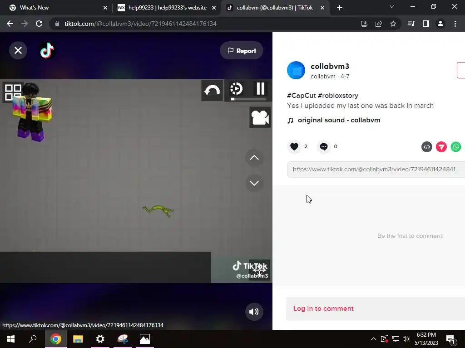Open a new browser tab
This screenshot has height=348, width=465.
click(340, 8)
